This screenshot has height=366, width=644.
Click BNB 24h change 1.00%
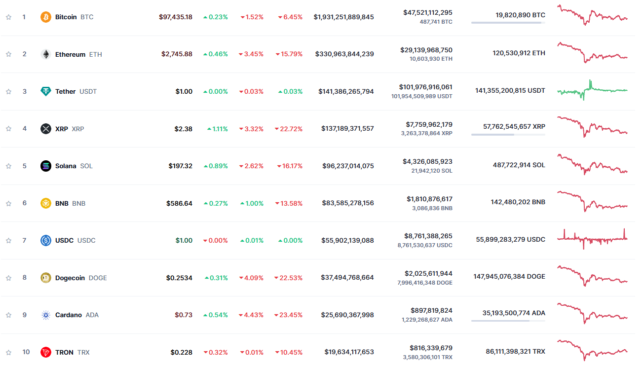(252, 203)
